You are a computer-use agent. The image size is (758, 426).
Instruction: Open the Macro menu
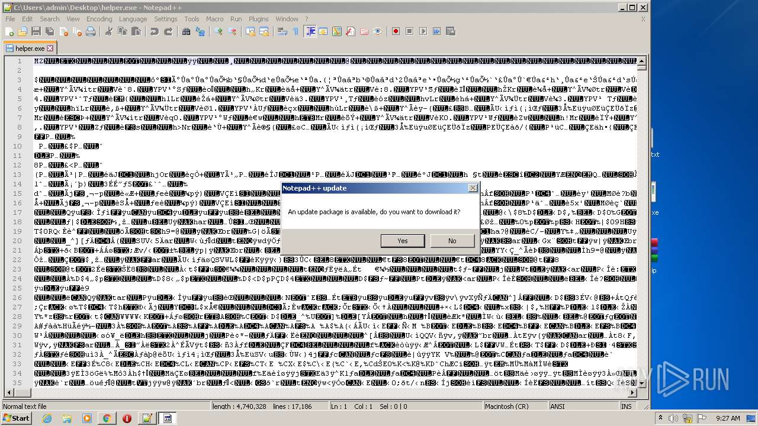click(215, 19)
